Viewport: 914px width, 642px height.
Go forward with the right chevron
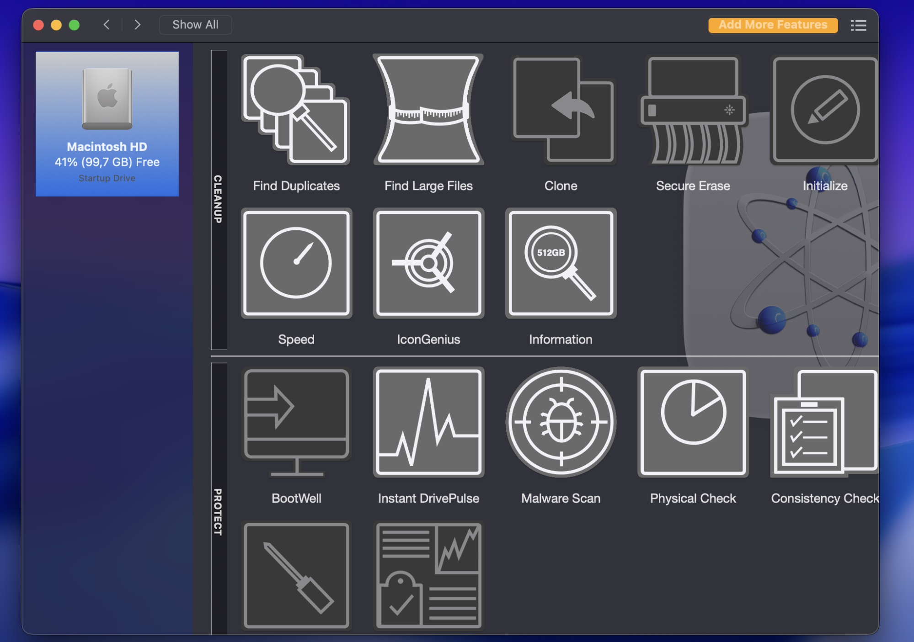pos(137,25)
